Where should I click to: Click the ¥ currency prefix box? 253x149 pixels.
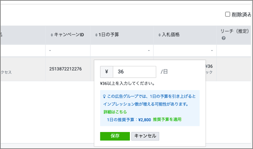pyautogui.click(x=107, y=72)
